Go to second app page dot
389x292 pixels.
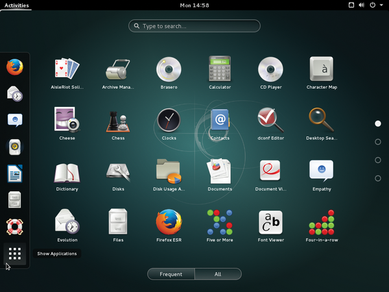(378, 141)
